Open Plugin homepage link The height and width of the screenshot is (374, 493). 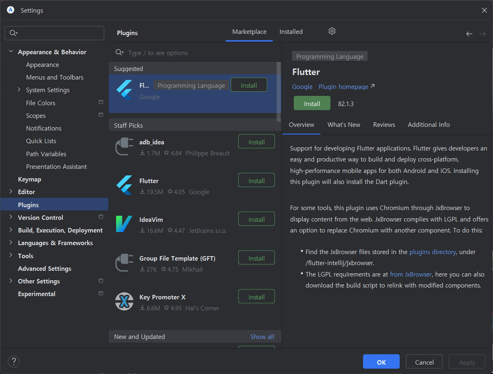pyautogui.click(x=347, y=87)
